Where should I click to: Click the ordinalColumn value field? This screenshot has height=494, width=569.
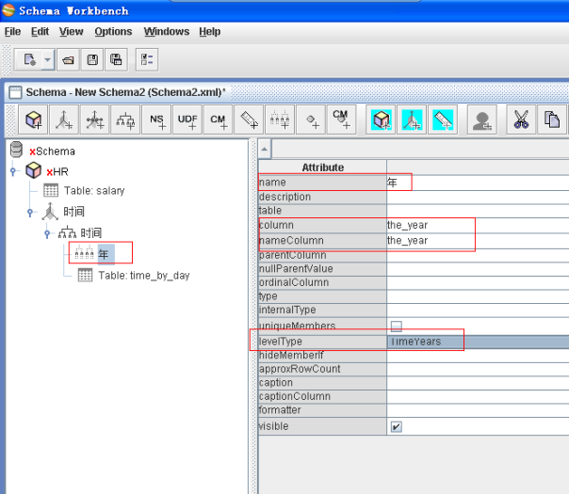[x=478, y=282]
